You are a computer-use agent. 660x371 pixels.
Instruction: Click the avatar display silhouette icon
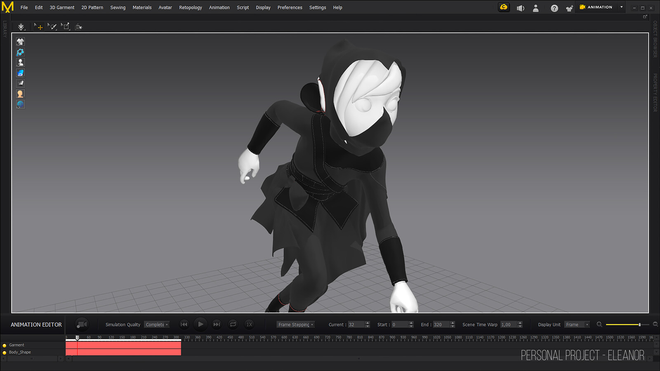click(20, 62)
